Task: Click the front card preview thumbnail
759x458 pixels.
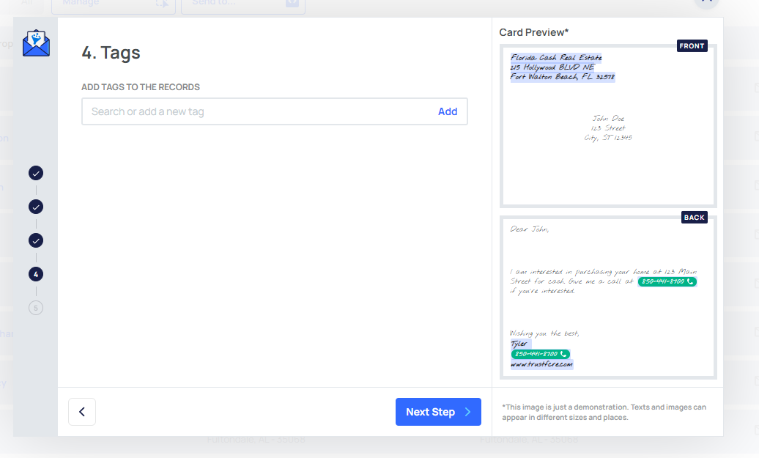Action: (x=608, y=126)
